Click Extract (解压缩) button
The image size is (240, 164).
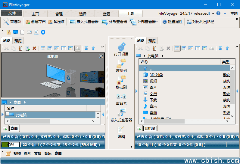tap(56, 22)
